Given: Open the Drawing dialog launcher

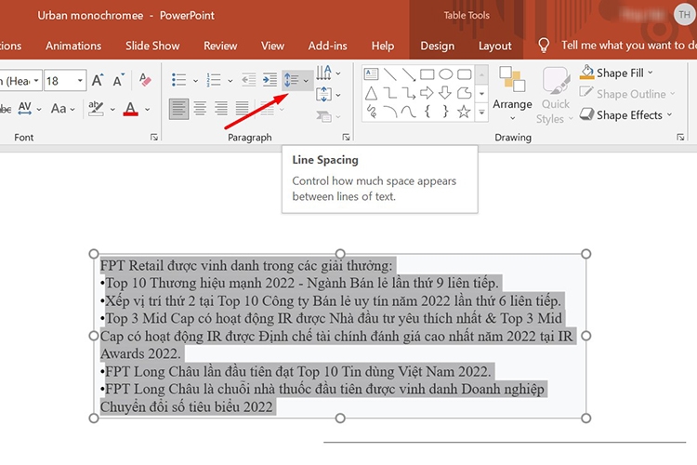Looking at the screenshot, I should point(680,137).
